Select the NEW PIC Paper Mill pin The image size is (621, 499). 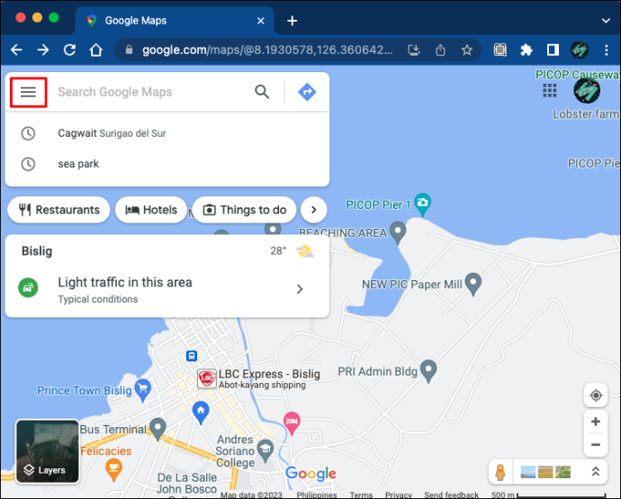(472, 284)
